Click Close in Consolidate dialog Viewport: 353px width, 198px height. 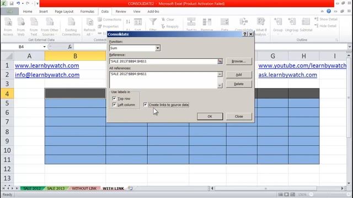[x=239, y=116]
